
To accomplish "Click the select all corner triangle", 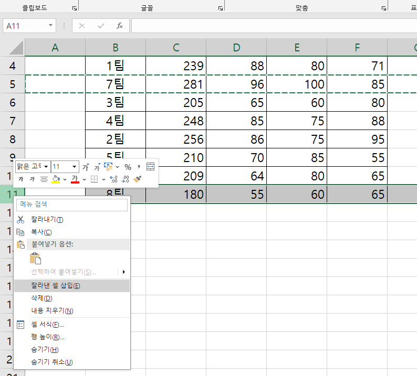I will coord(15,47).
